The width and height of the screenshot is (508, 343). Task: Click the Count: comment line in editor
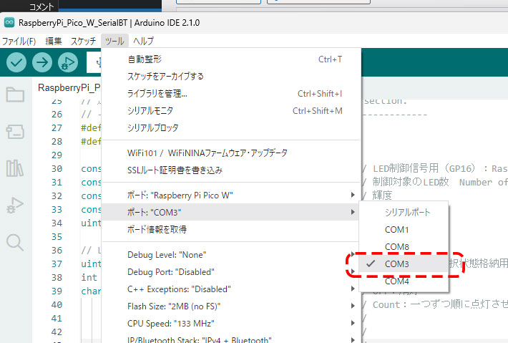pyautogui.click(x=435, y=305)
